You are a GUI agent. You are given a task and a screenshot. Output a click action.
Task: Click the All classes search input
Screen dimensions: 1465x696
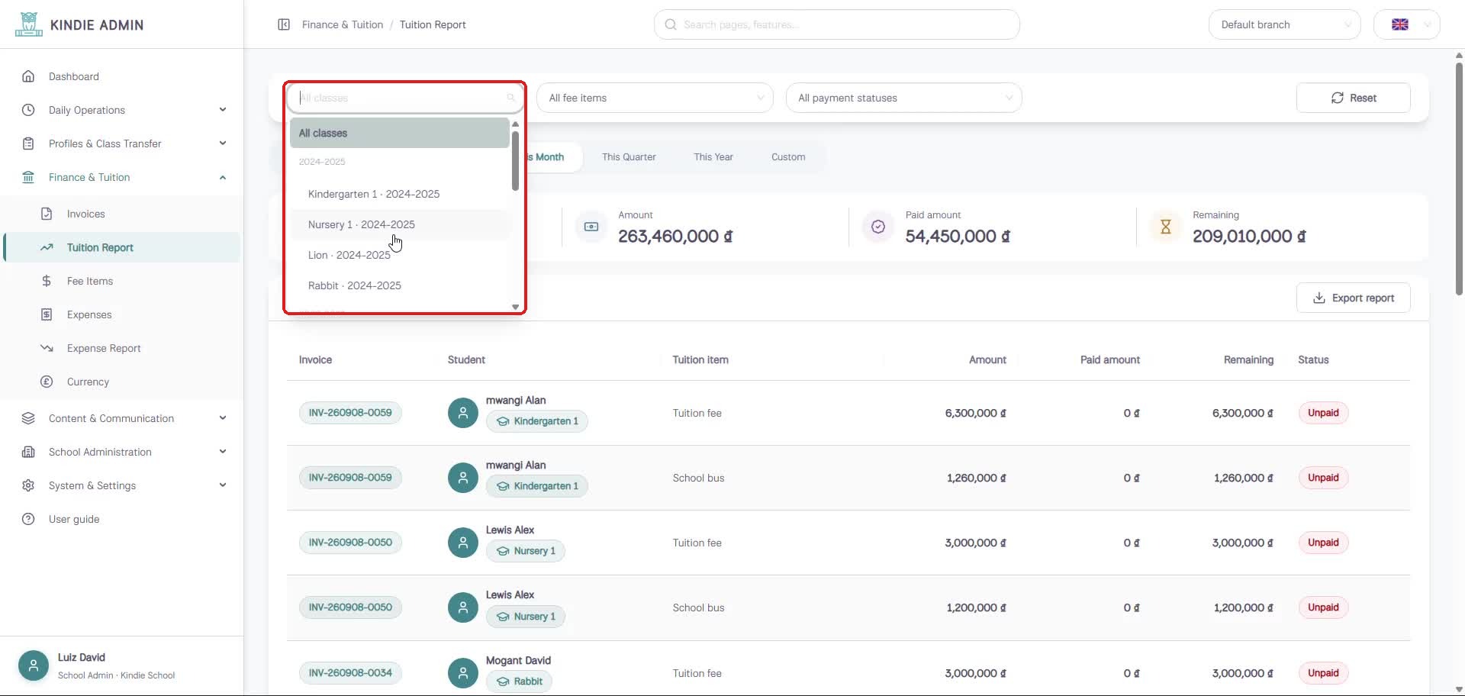[x=404, y=98]
